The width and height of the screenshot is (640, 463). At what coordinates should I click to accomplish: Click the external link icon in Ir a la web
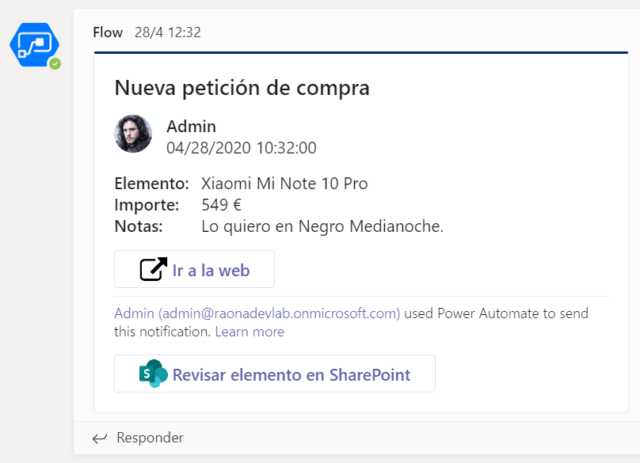(x=153, y=268)
